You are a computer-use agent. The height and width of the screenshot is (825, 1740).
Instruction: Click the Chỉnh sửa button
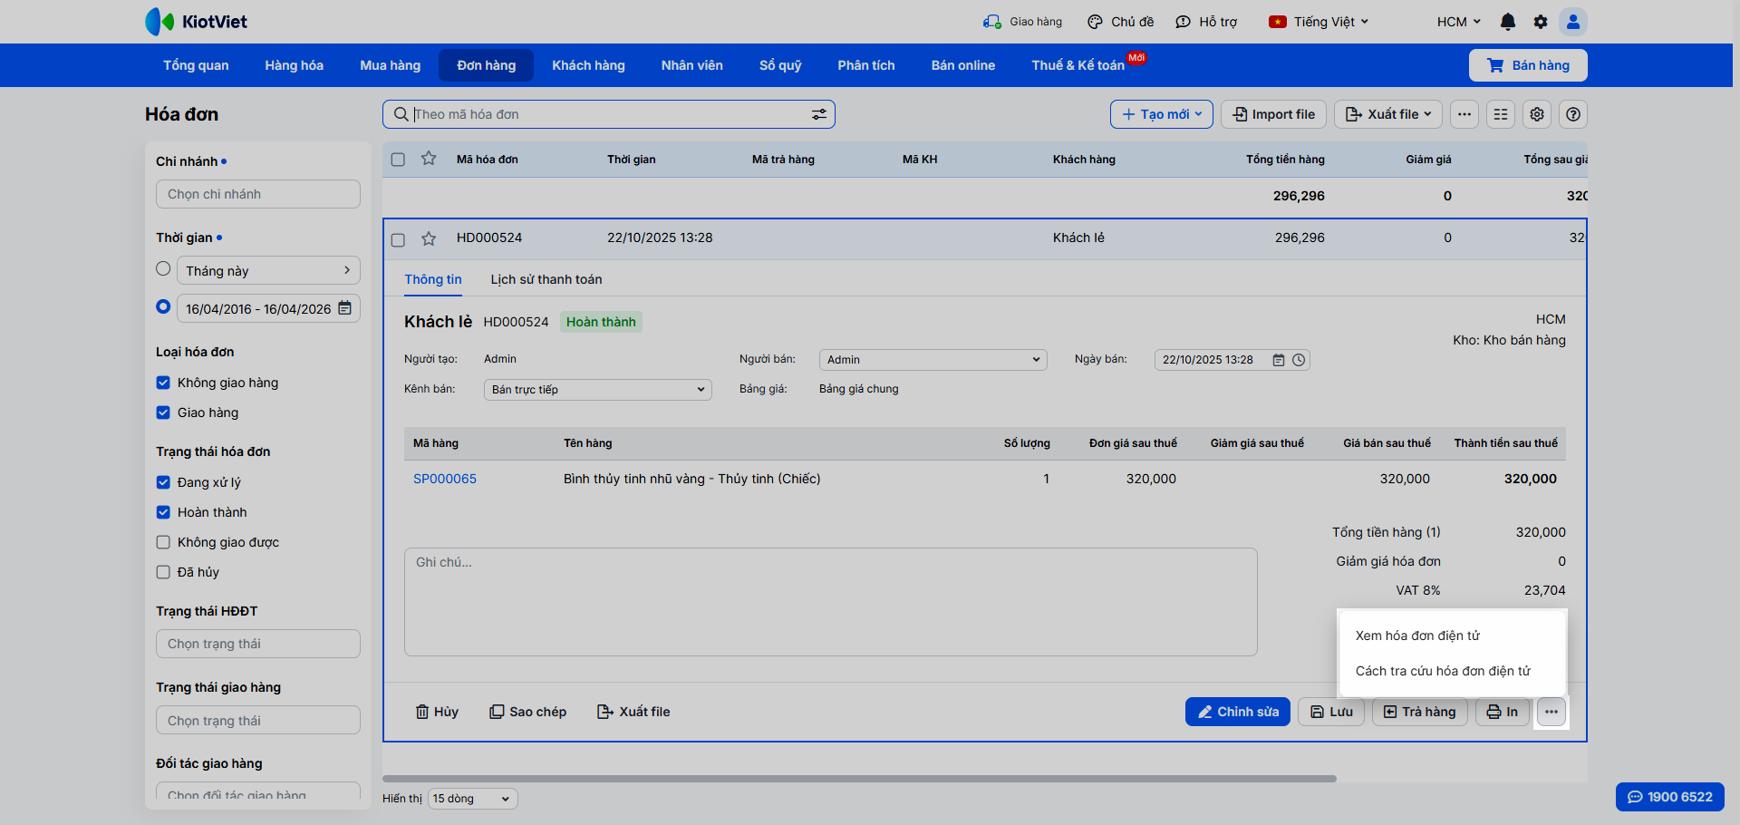click(1237, 712)
